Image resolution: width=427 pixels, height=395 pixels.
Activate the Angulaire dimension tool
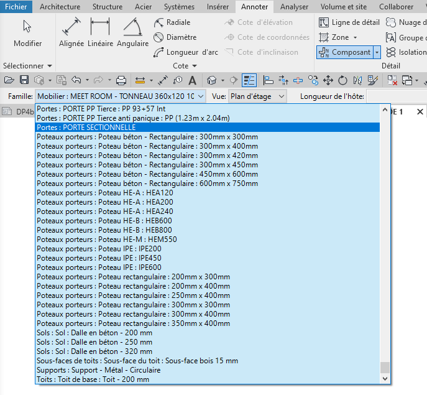click(x=132, y=34)
